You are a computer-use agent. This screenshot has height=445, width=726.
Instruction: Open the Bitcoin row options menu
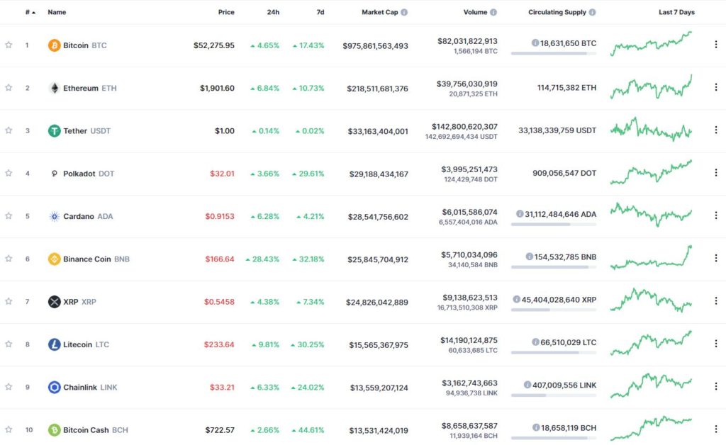coord(716,45)
